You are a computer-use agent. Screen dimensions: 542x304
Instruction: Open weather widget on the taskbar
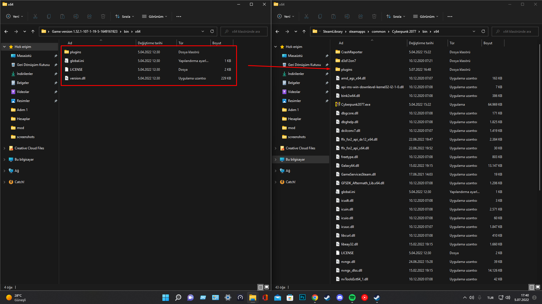[16, 298]
